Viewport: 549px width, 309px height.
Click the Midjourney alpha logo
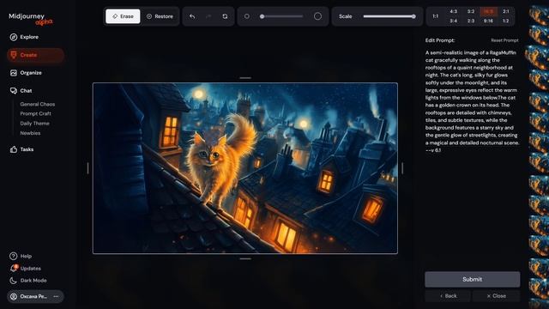(31, 19)
